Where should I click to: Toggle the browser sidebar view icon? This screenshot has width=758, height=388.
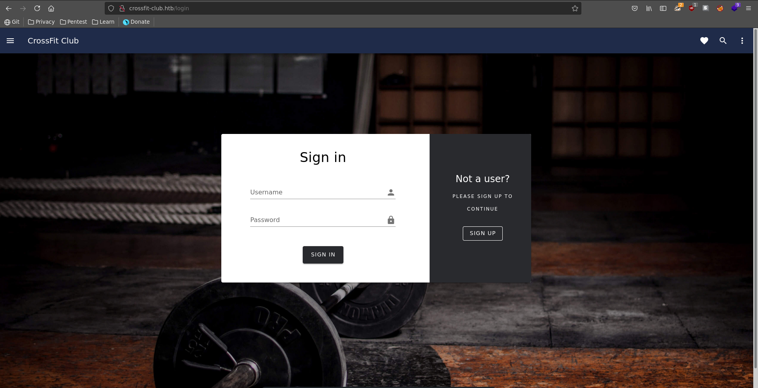click(663, 8)
